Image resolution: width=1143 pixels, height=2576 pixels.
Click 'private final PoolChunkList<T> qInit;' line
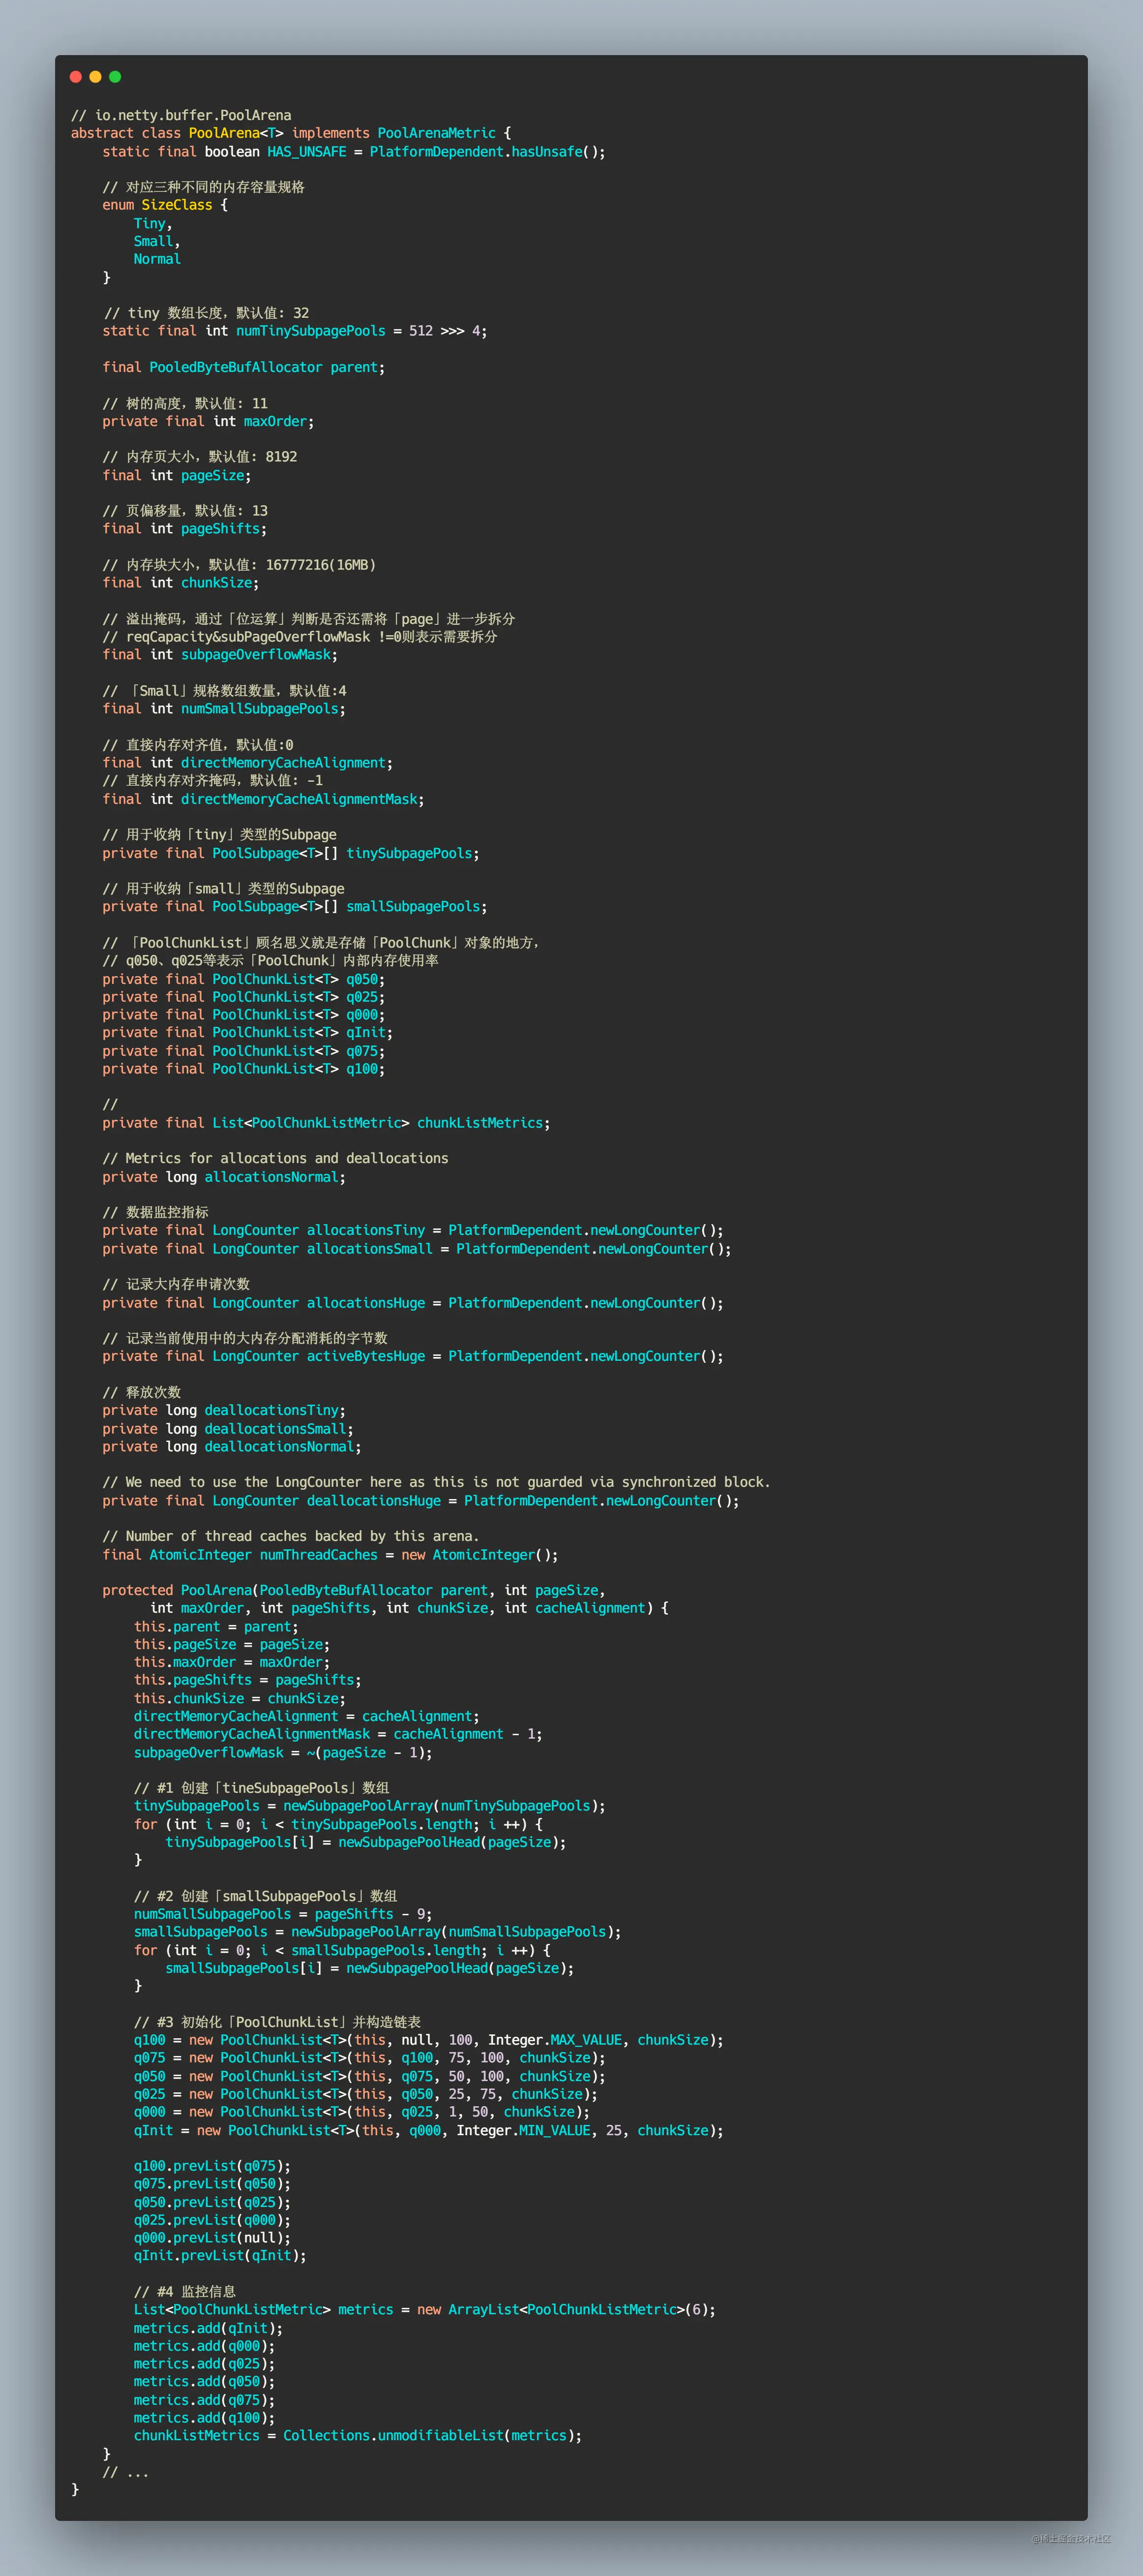tap(247, 1033)
